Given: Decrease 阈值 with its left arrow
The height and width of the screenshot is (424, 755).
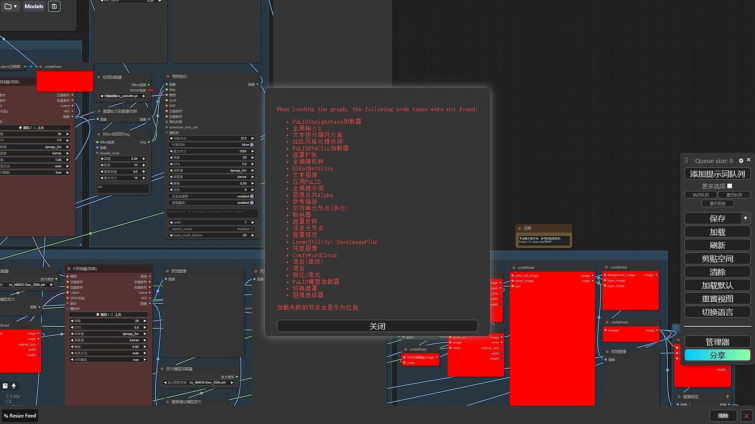Looking at the screenshot, I should click(100, 159).
